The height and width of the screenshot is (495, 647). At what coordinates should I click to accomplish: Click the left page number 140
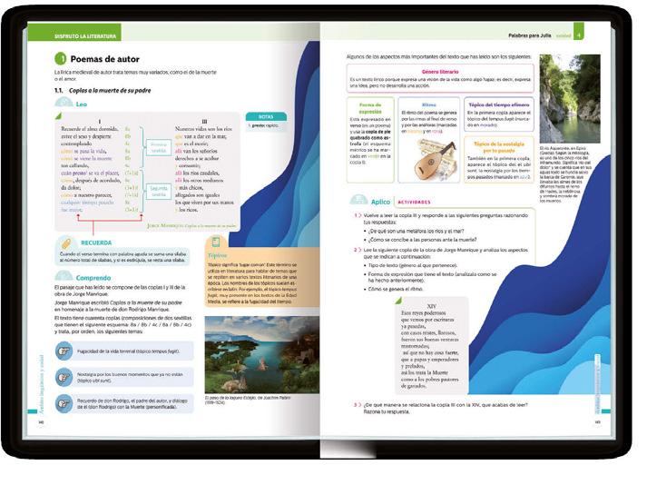click(x=41, y=422)
